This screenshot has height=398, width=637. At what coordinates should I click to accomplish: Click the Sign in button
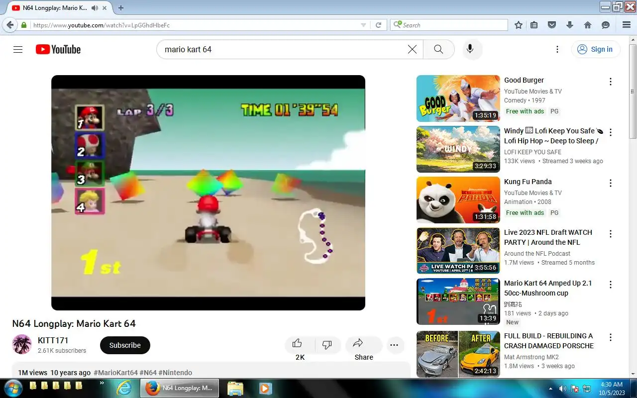coord(595,49)
